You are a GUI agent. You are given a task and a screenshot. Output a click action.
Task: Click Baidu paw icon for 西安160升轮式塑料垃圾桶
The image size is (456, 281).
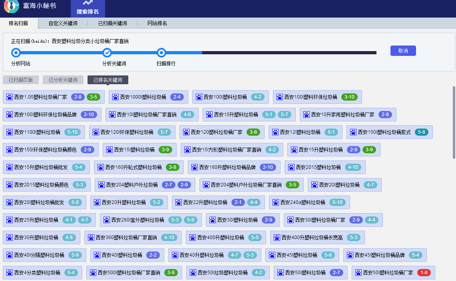(x=100, y=167)
